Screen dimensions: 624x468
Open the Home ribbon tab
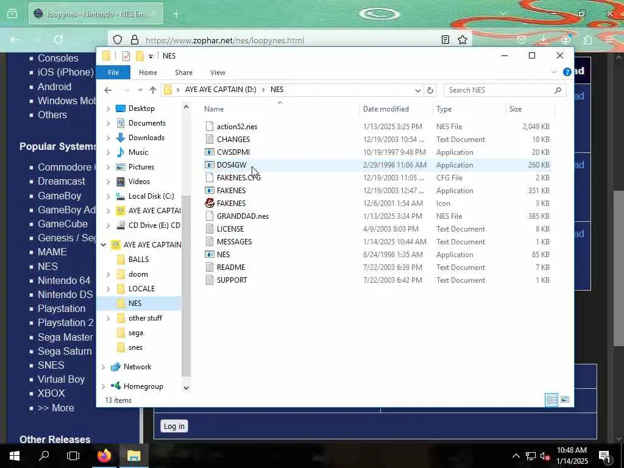tap(148, 73)
